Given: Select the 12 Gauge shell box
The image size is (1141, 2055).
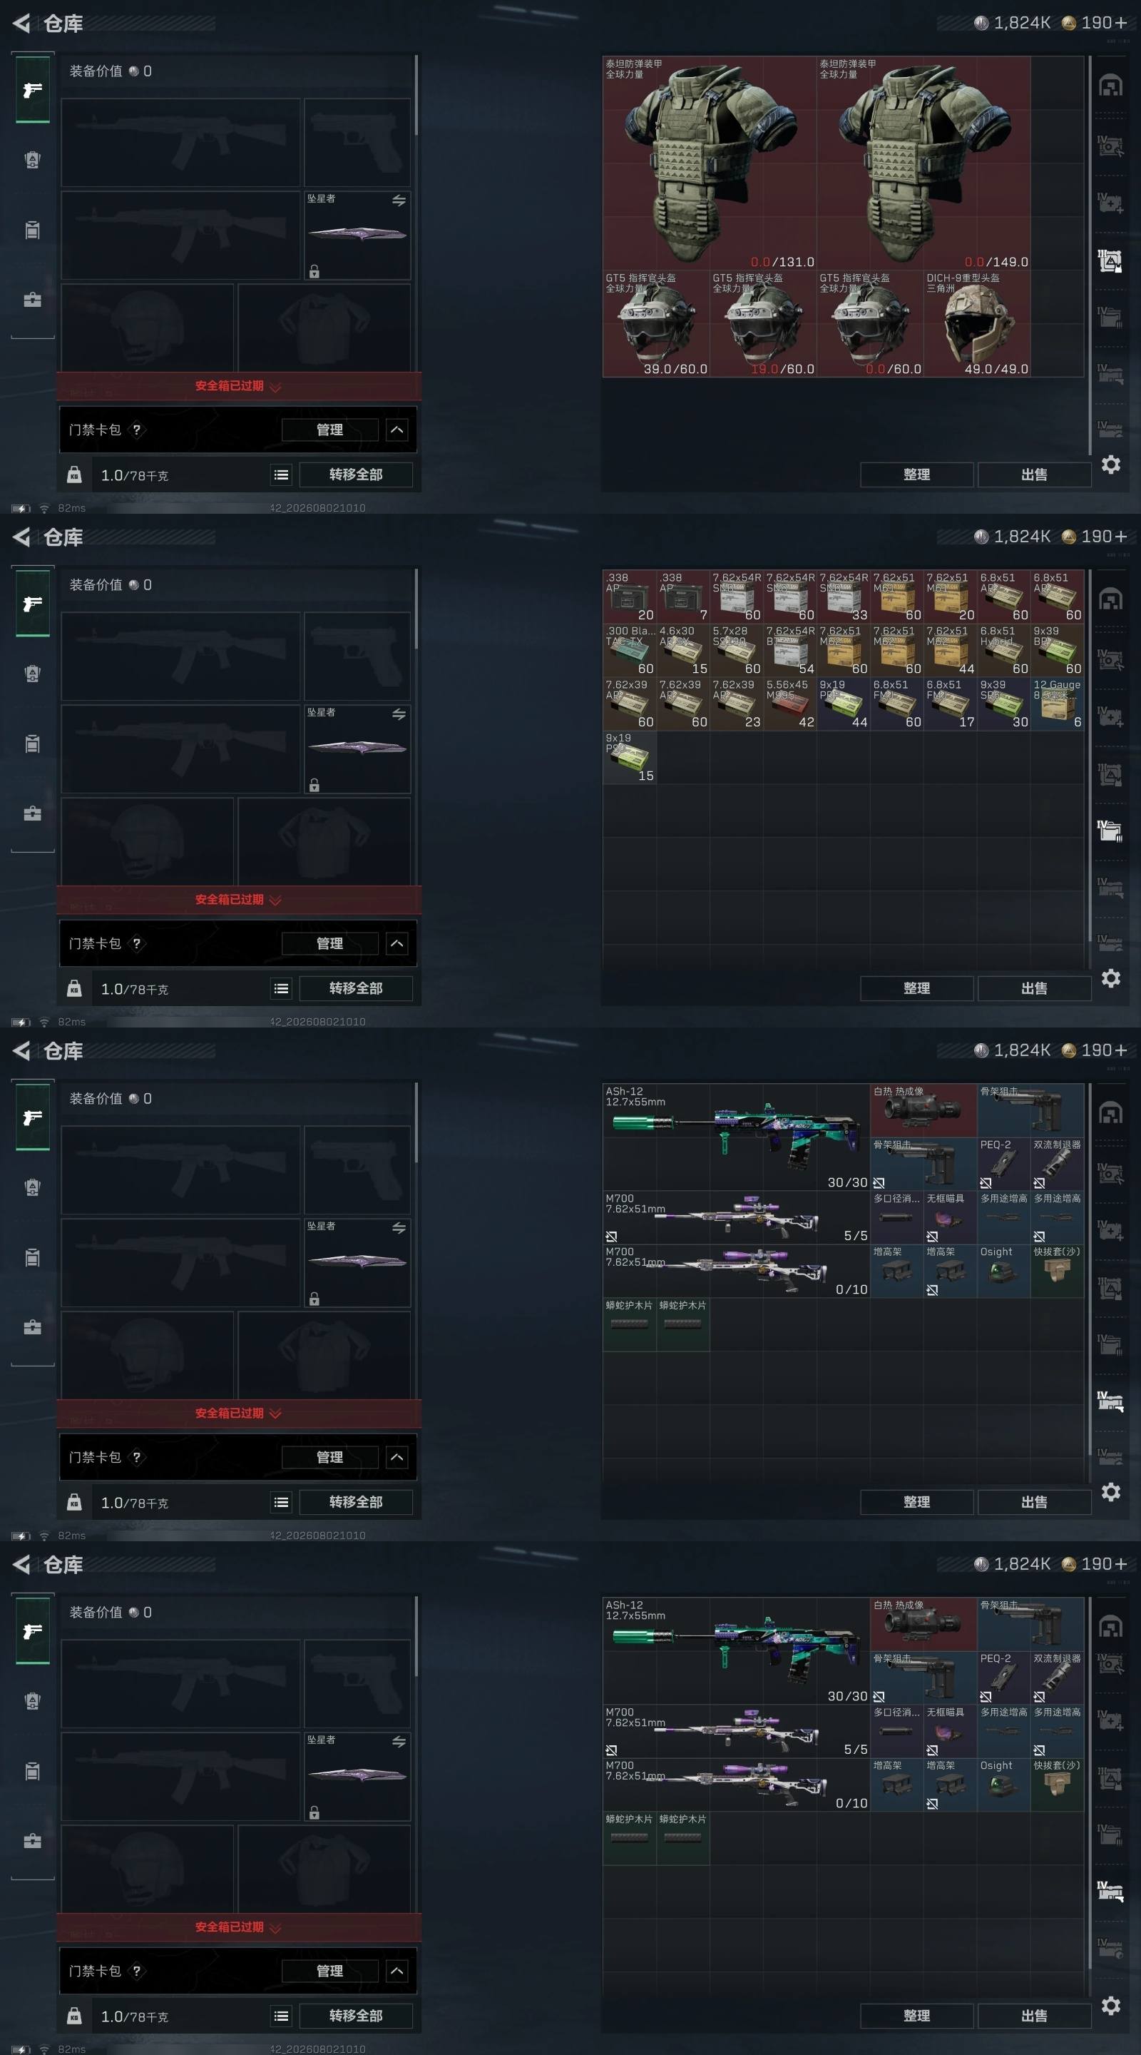Looking at the screenshot, I should [x=1058, y=704].
